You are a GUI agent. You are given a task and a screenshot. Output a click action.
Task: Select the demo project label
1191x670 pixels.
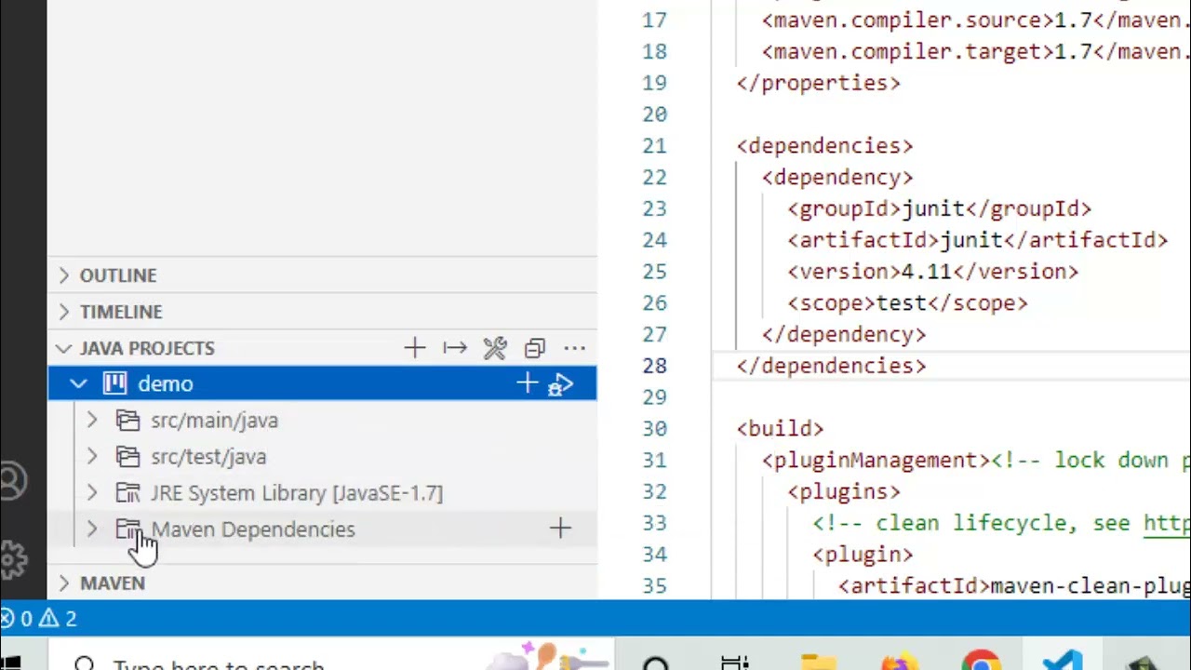pyautogui.click(x=166, y=383)
